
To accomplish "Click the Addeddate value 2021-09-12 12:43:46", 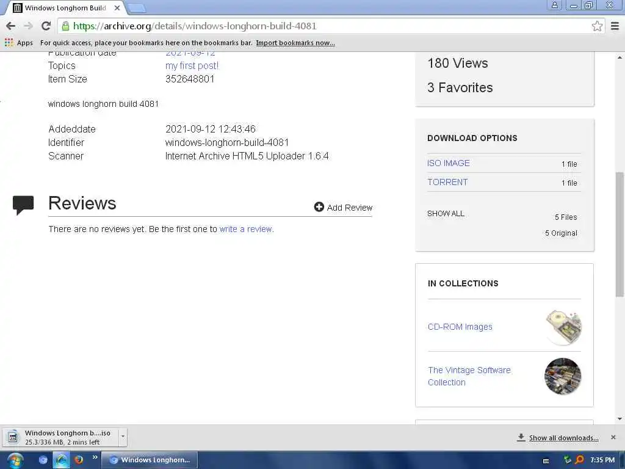I will (x=210, y=129).
